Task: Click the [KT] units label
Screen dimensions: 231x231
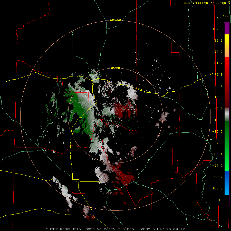Action: point(219,18)
